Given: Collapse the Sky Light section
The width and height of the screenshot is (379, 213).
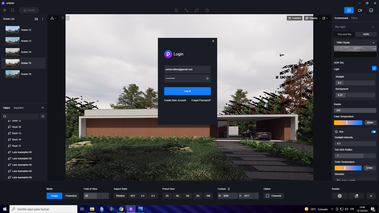Looking at the screenshot, I should pos(373,27).
